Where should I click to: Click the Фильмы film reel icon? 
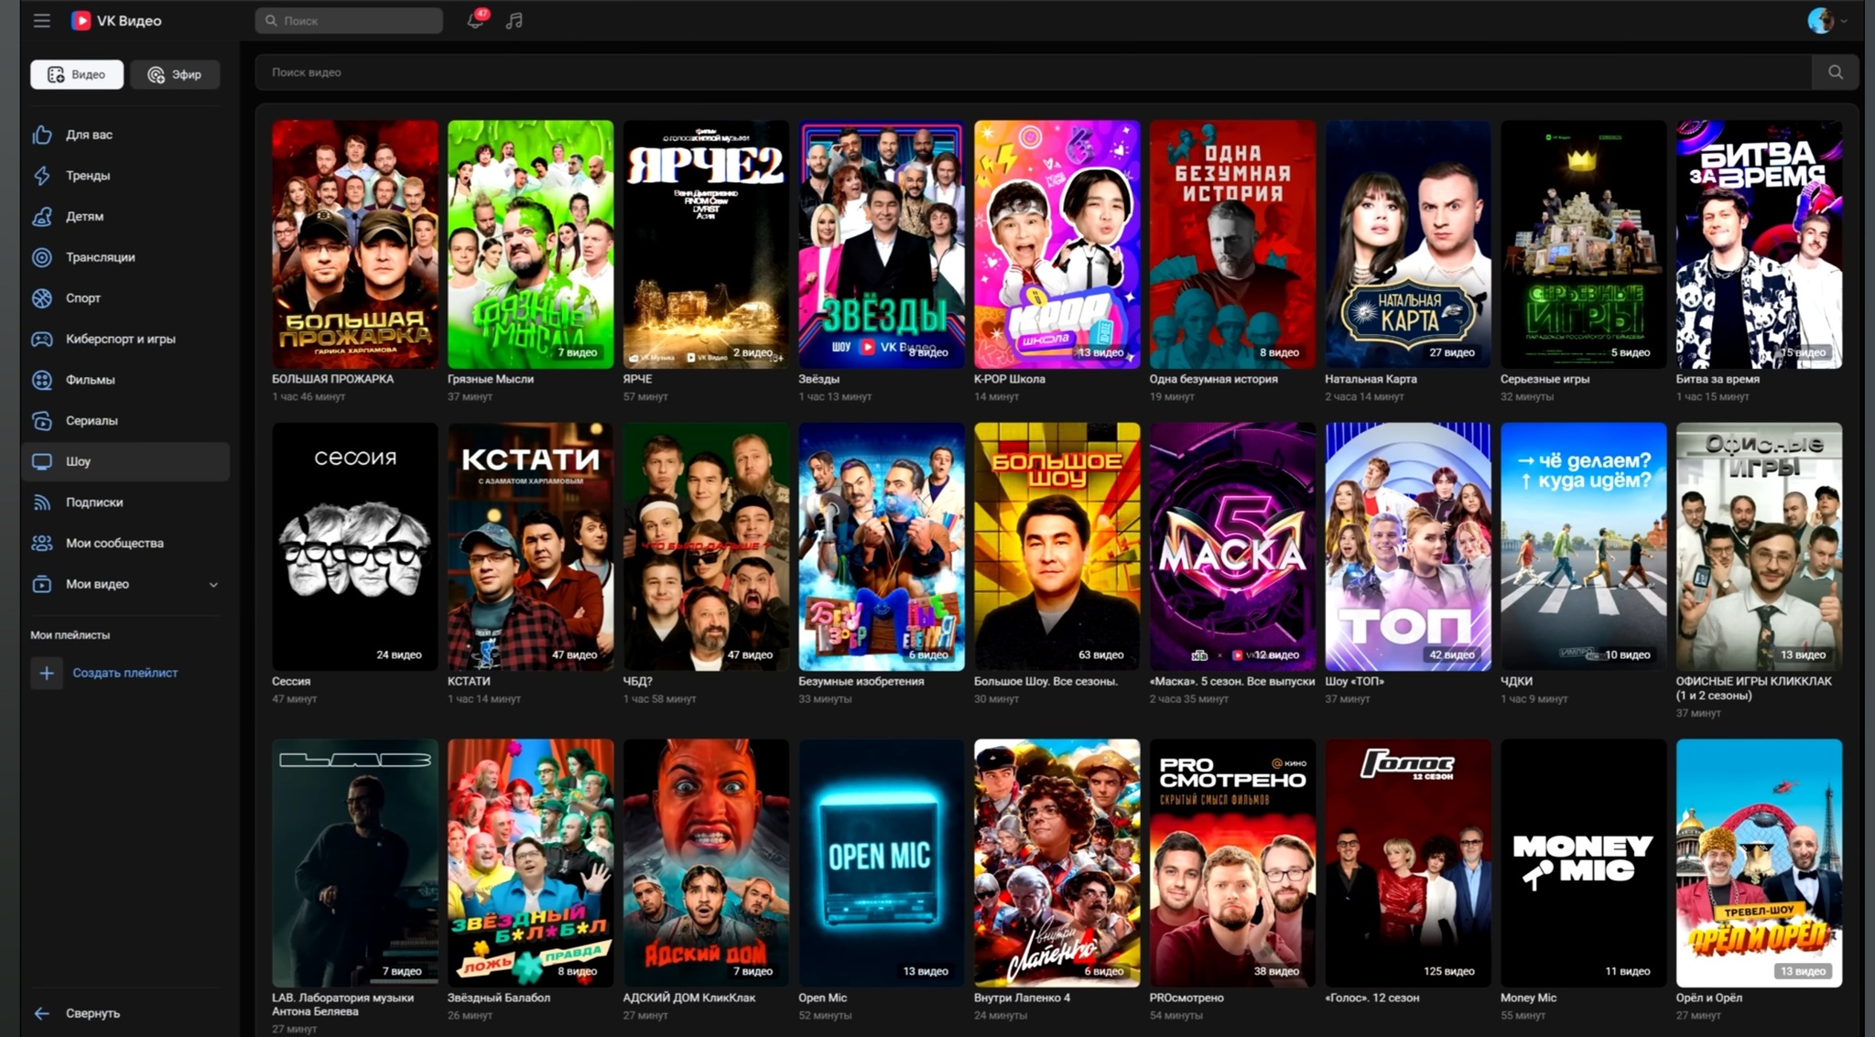(42, 380)
